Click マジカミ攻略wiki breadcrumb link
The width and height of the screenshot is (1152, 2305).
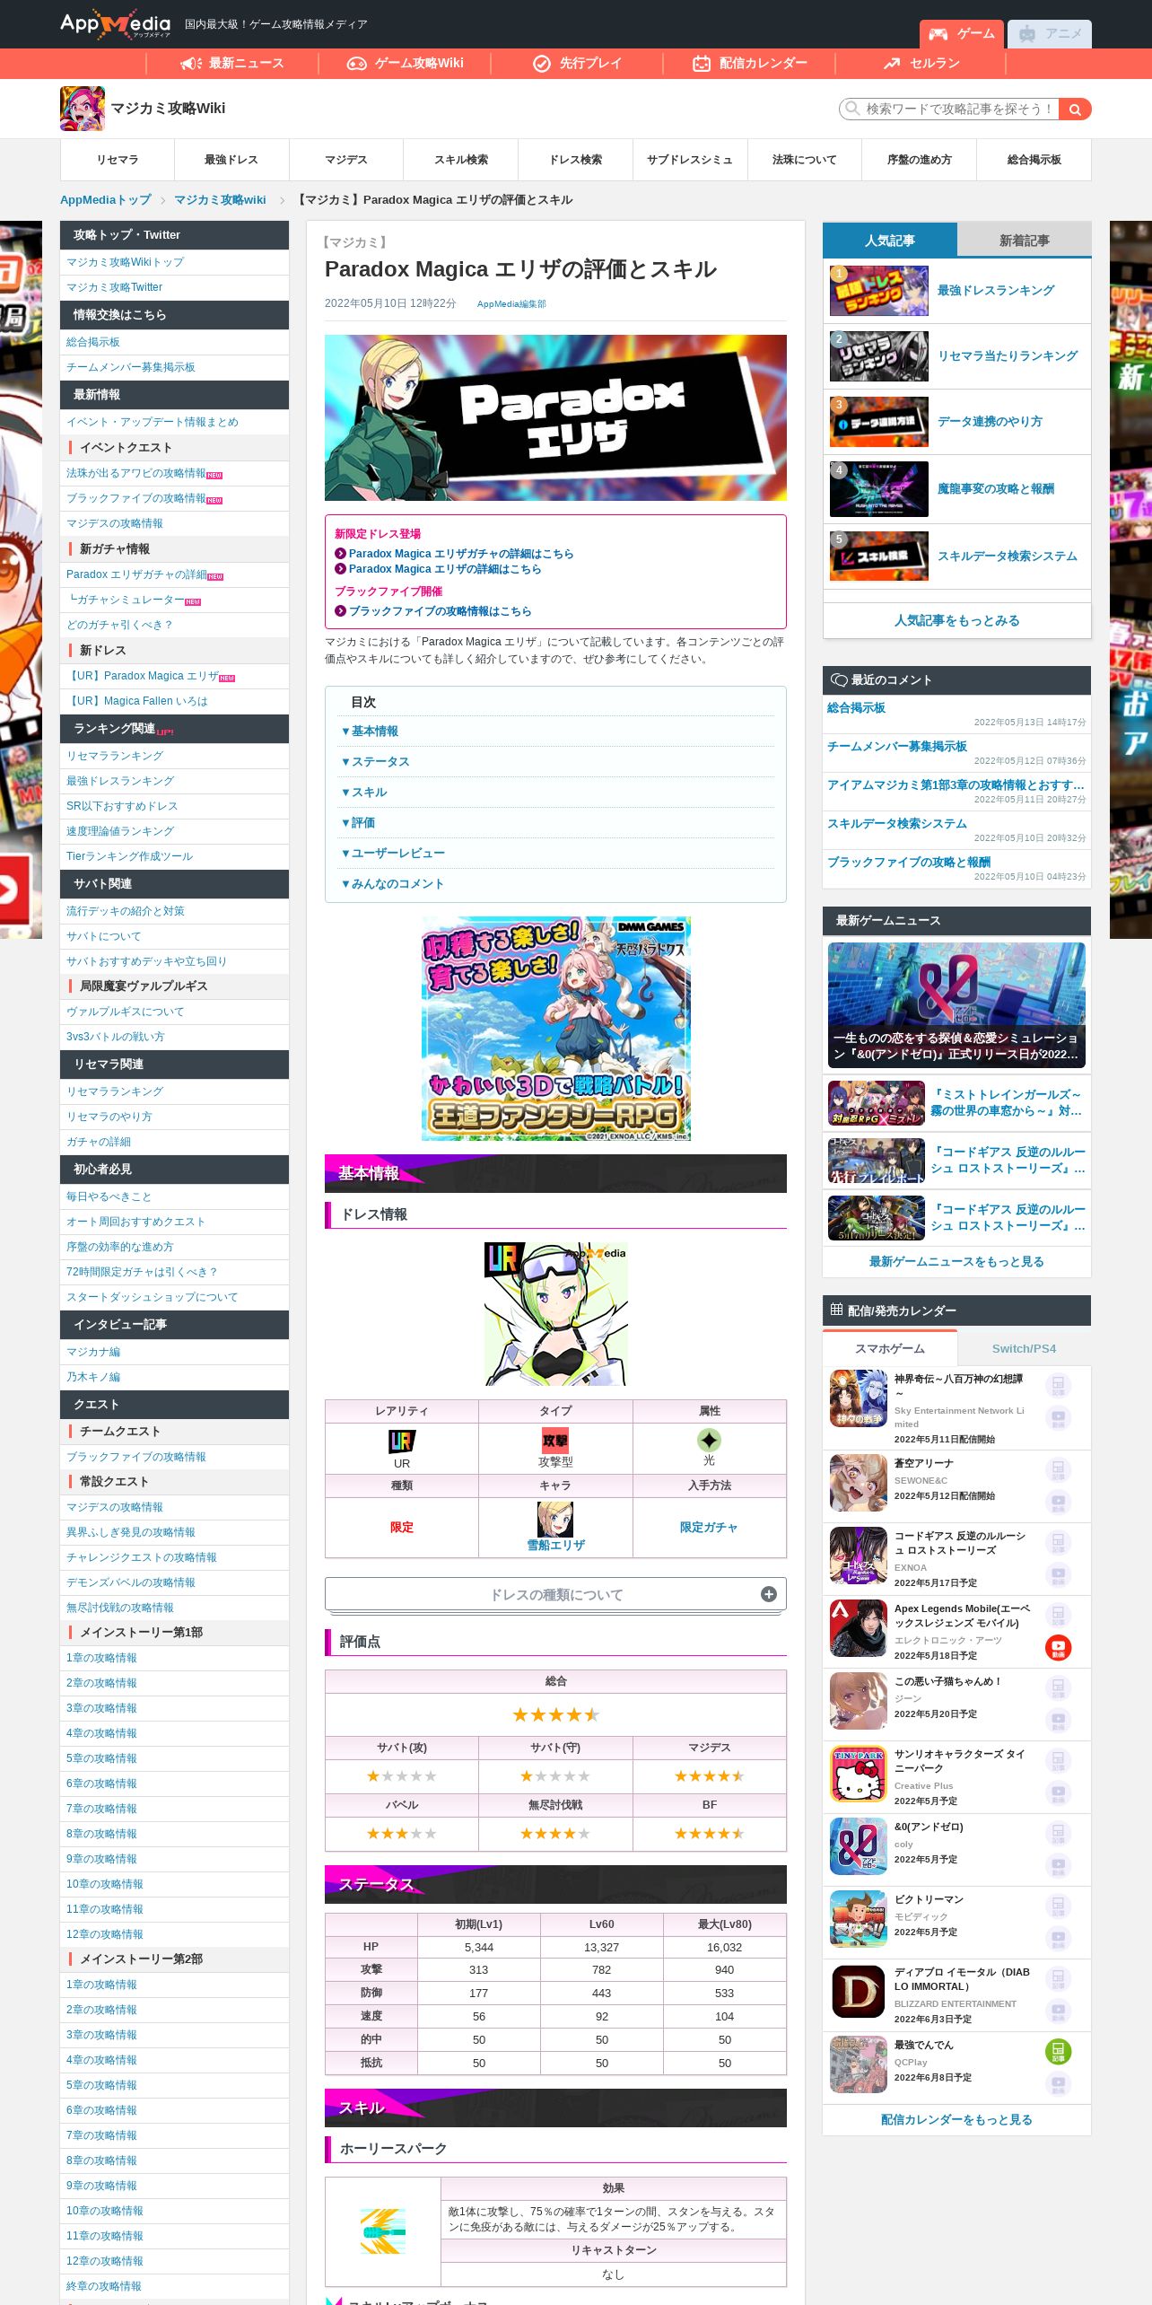220,199
